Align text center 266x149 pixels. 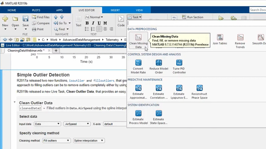point(105,29)
